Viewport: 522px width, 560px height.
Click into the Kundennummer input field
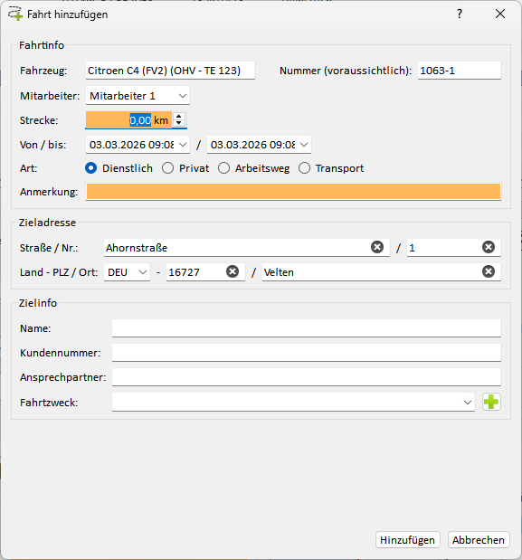click(x=307, y=353)
